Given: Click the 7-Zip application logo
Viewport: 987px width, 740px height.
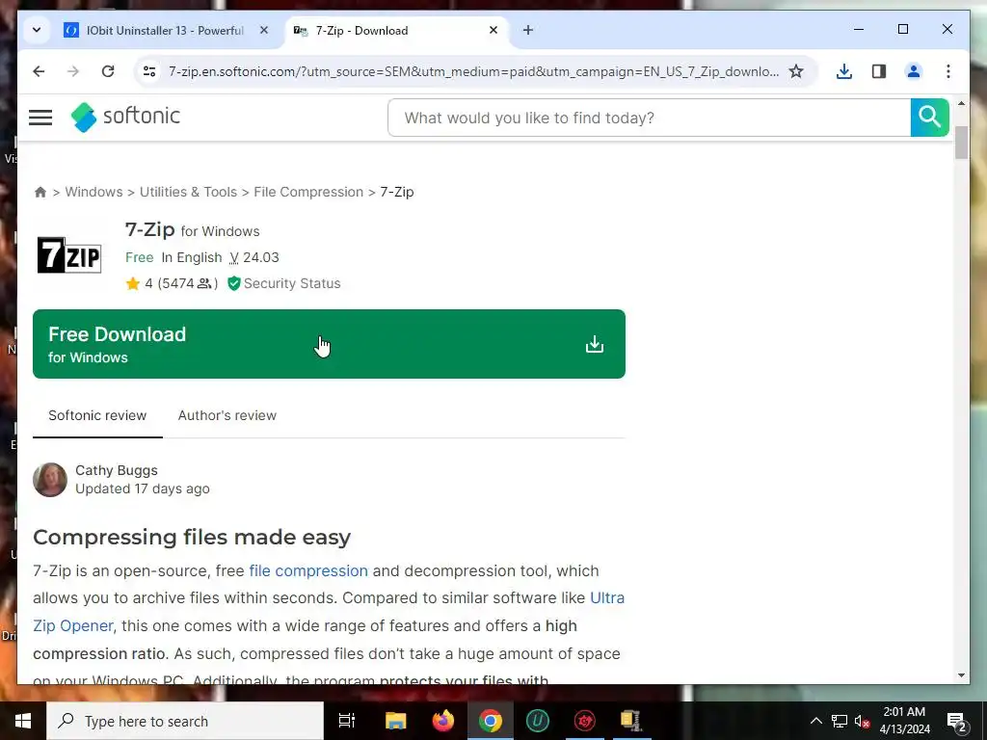Looking at the screenshot, I should click(x=69, y=254).
